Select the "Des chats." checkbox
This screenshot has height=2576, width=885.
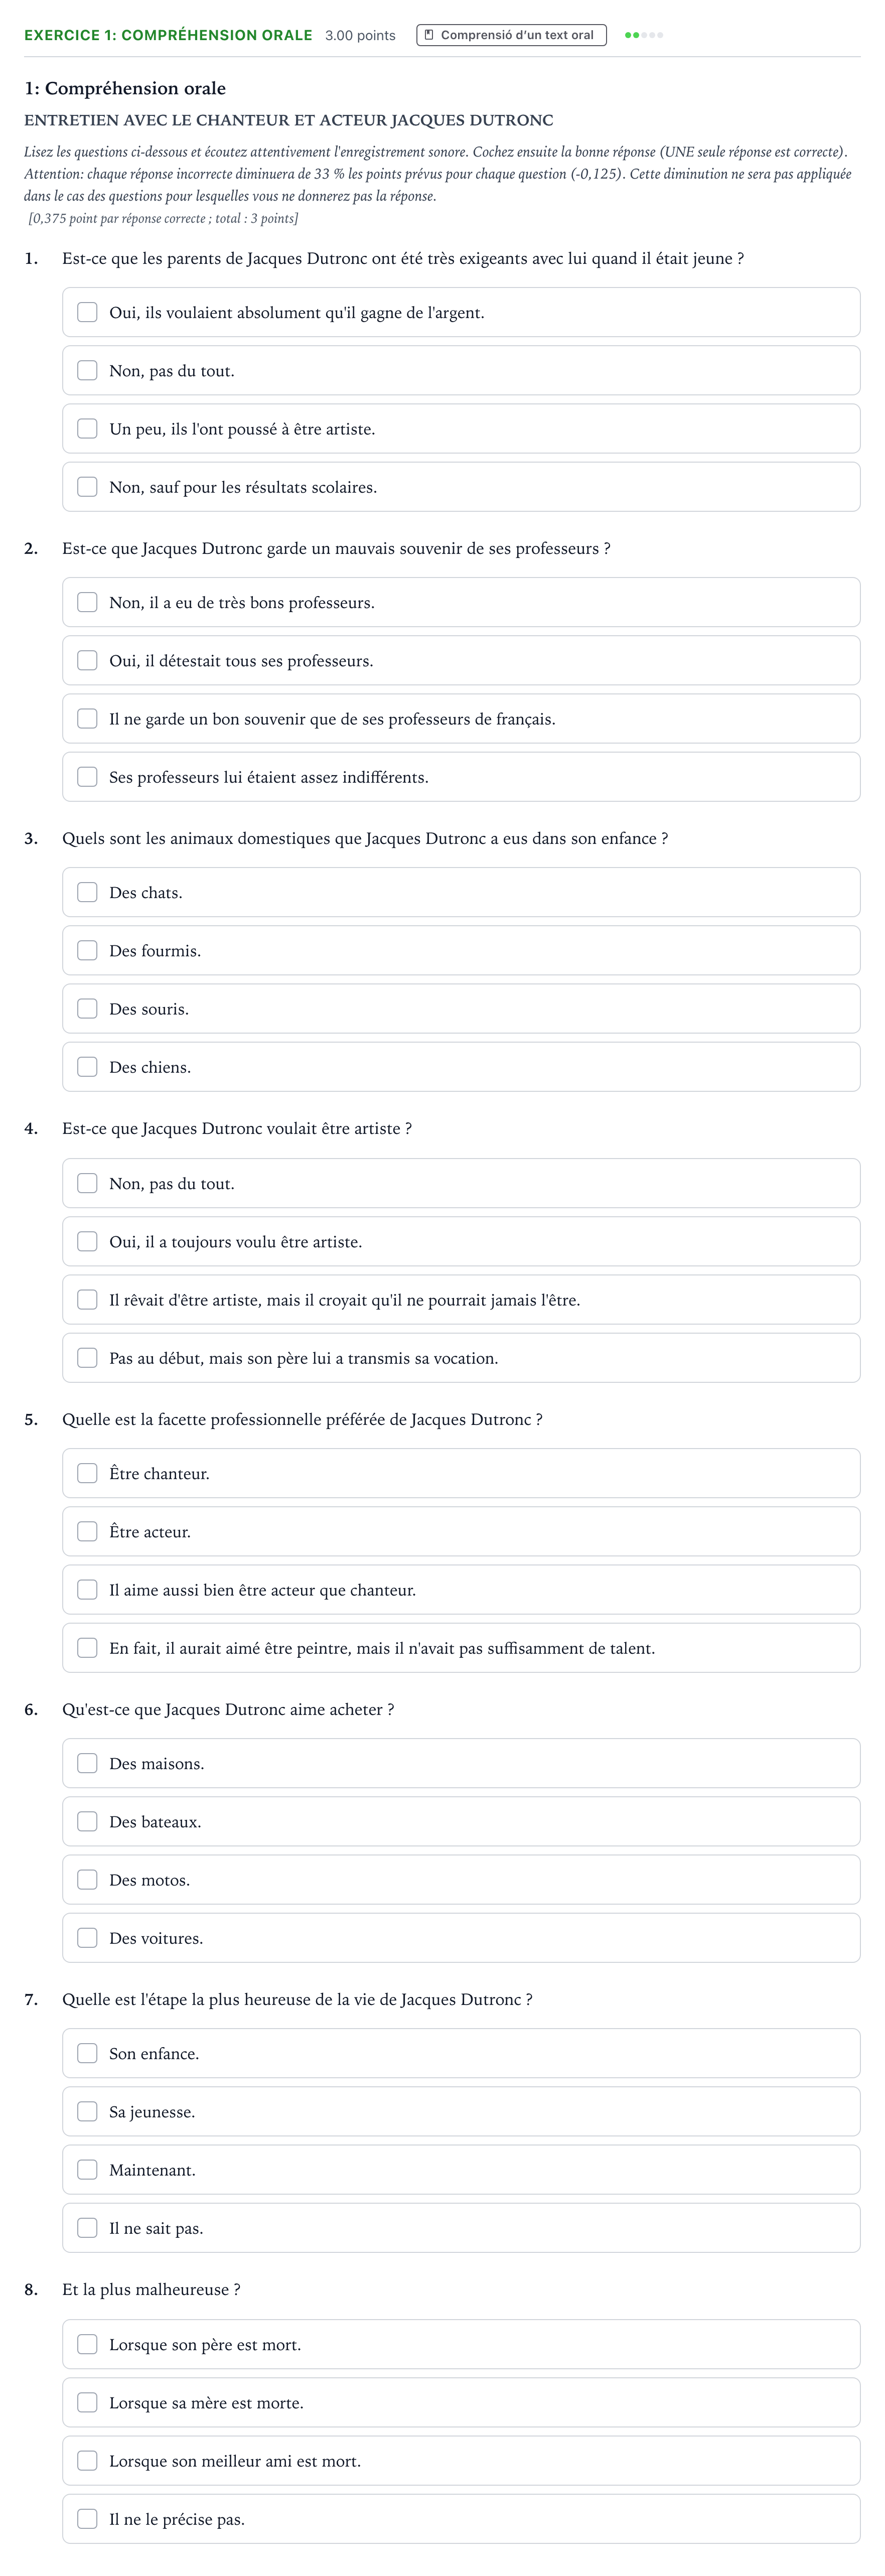click(x=88, y=892)
